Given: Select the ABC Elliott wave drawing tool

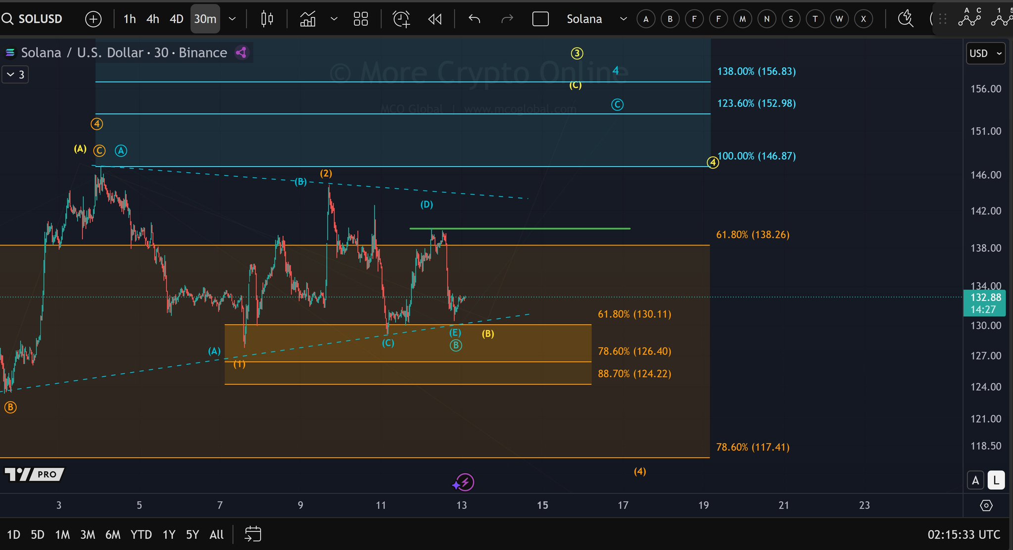Looking at the screenshot, I should 969,18.
